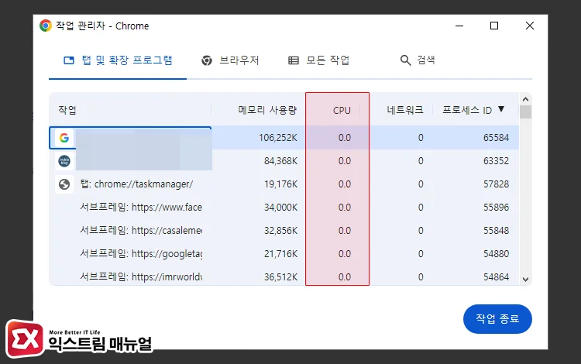Select the 탭 및 확장 프로그램 tab
581x364 pixels.
pos(118,60)
